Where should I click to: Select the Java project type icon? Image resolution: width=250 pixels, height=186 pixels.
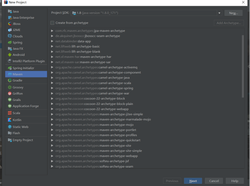point(10,12)
